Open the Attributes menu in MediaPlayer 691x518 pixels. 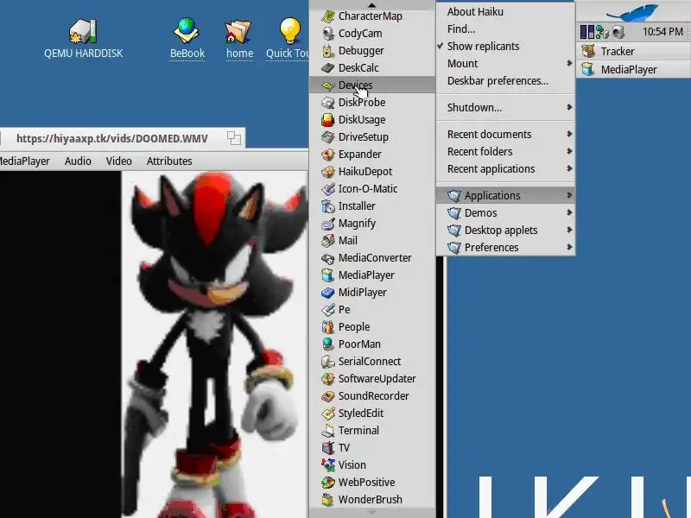point(169,161)
